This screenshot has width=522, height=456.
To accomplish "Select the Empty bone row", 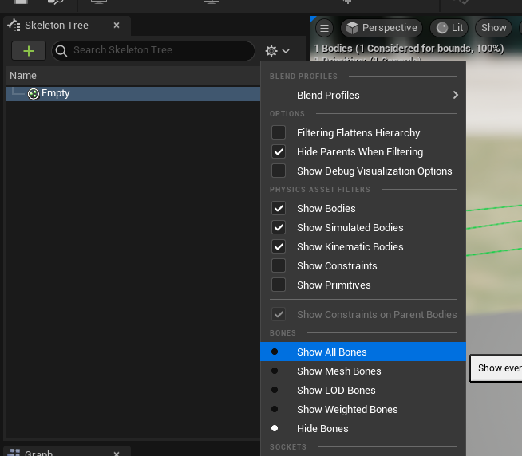I will 133,93.
